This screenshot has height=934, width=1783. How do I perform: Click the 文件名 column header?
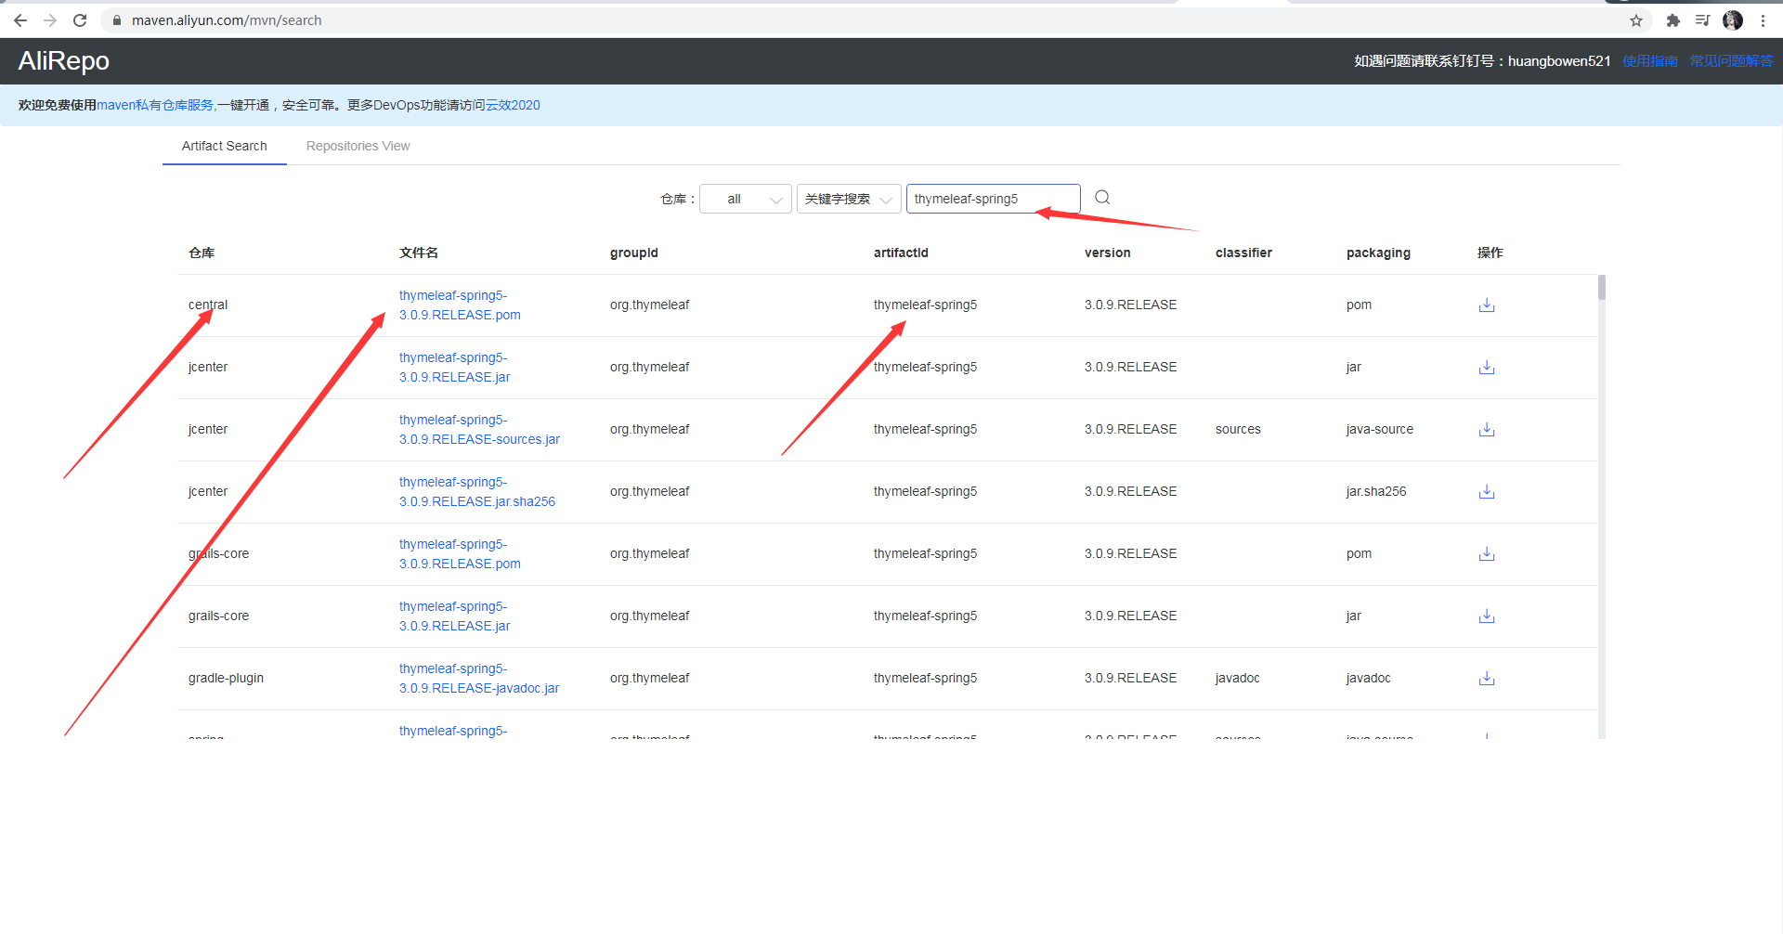click(x=419, y=253)
